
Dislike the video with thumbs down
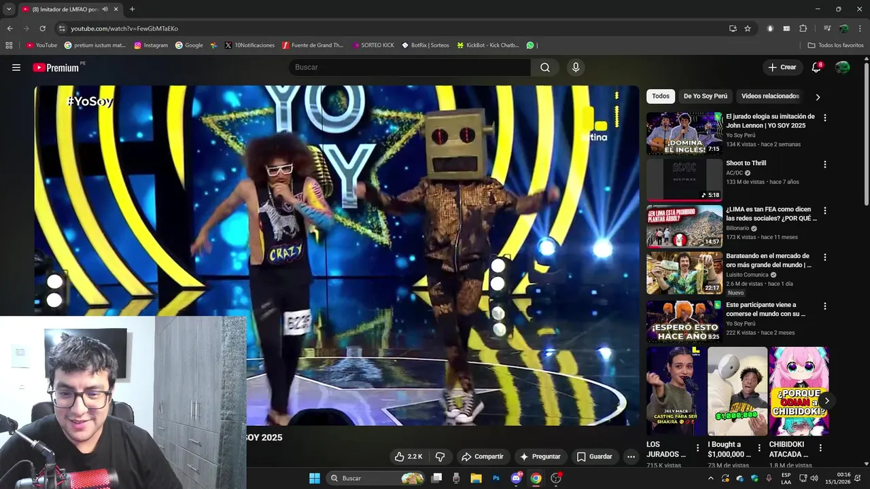(440, 456)
